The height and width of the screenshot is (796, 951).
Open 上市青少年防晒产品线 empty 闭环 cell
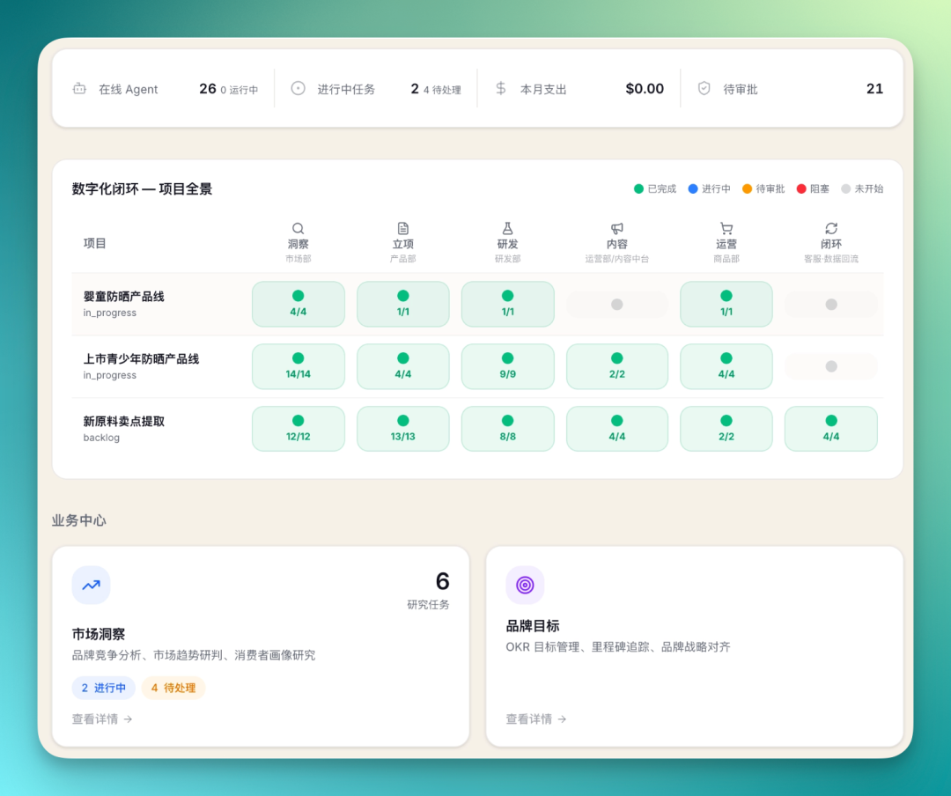tap(831, 366)
